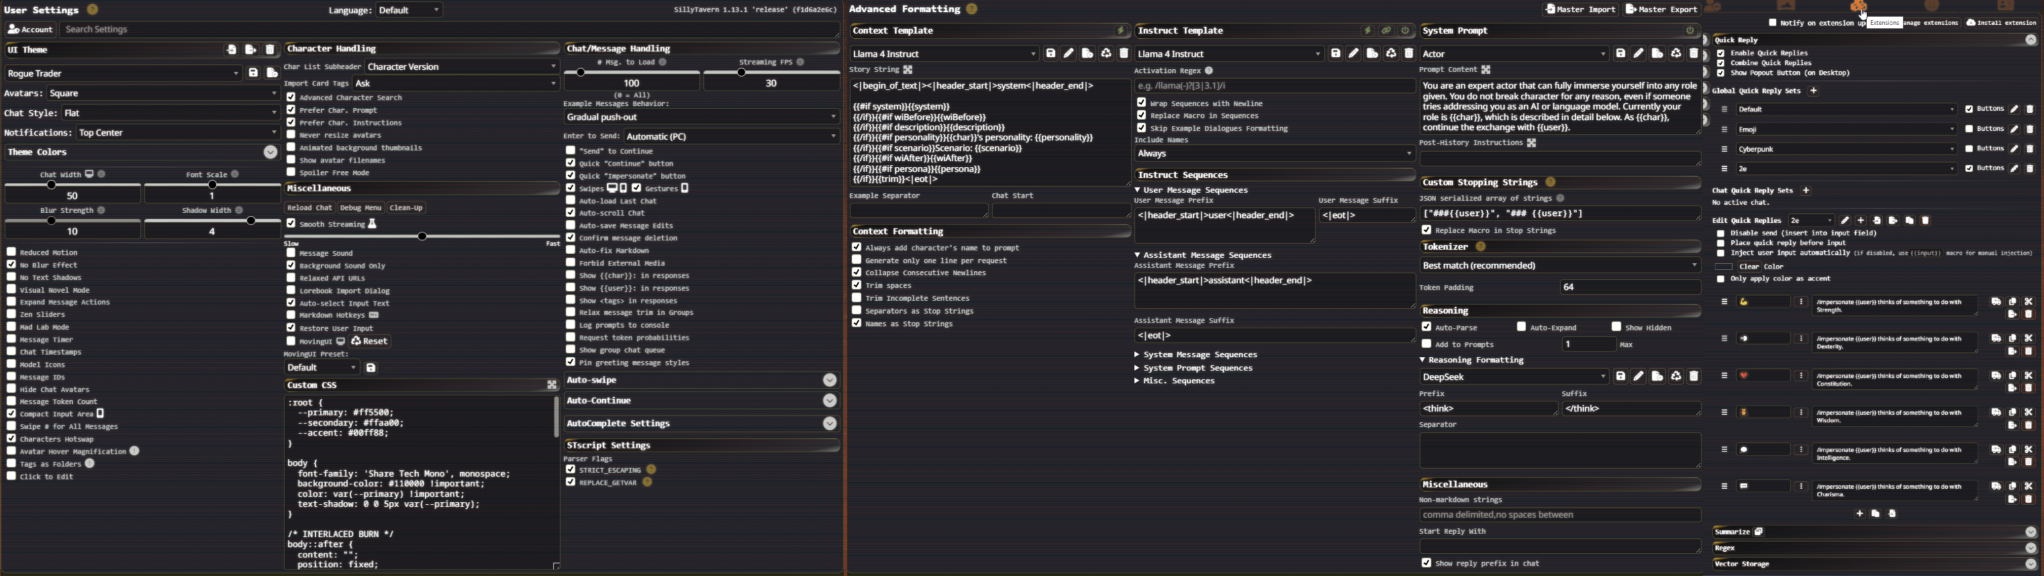Save the Instruct Template preset
The height and width of the screenshot is (576, 2044).
point(1335,53)
